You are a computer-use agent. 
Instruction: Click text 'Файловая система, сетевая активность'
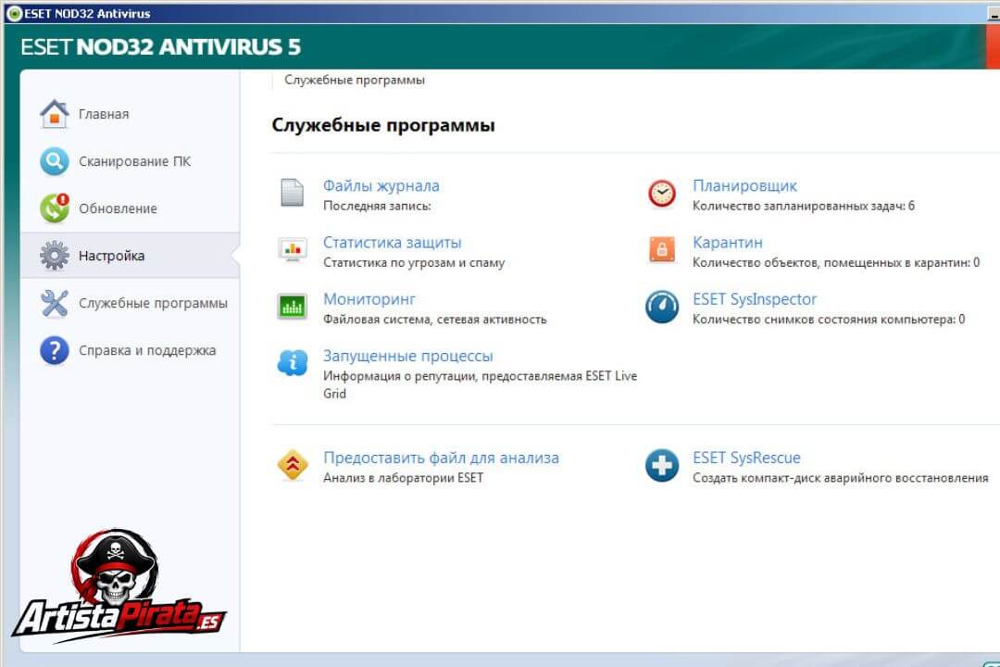pyautogui.click(x=435, y=320)
